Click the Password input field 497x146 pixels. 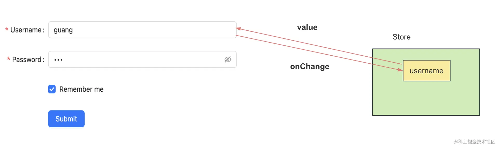click(x=142, y=59)
